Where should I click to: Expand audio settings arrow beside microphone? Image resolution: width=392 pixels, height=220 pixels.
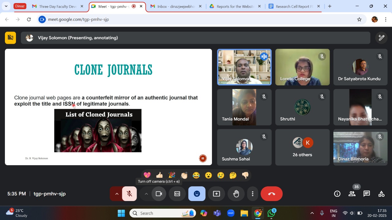(117, 194)
